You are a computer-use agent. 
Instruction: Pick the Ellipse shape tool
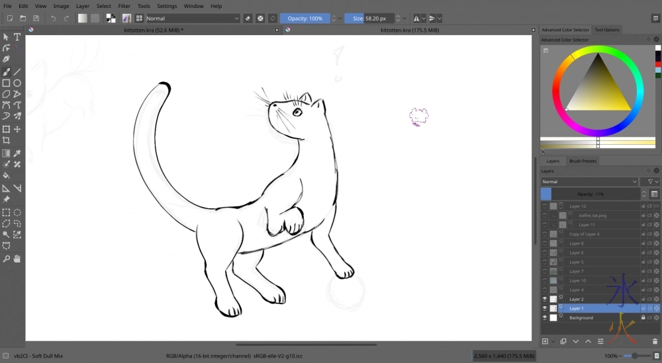[x=17, y=83]
